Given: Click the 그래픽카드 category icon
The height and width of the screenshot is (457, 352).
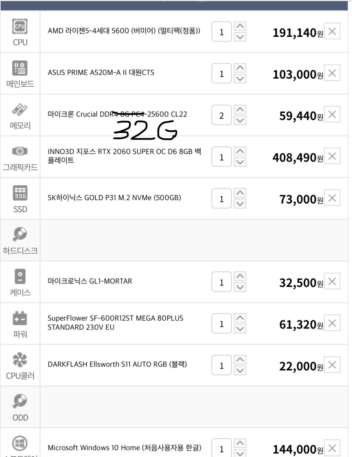Looking at the screenshot, I should pyautogui.click(x=20, y=151).
